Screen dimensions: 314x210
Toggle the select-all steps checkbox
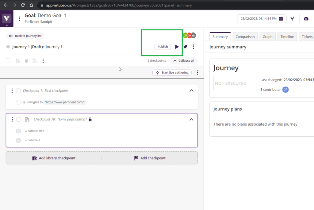pyautogui.click(x=8, y=61)
